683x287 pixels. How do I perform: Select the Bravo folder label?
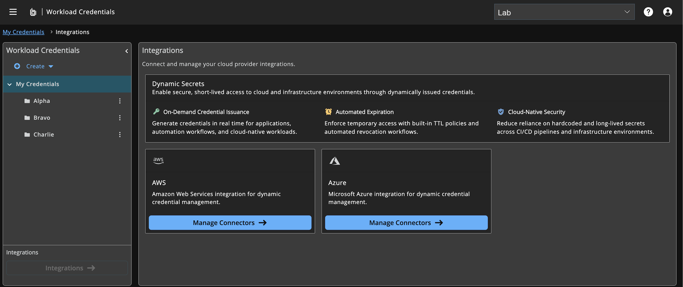[42, 118]
